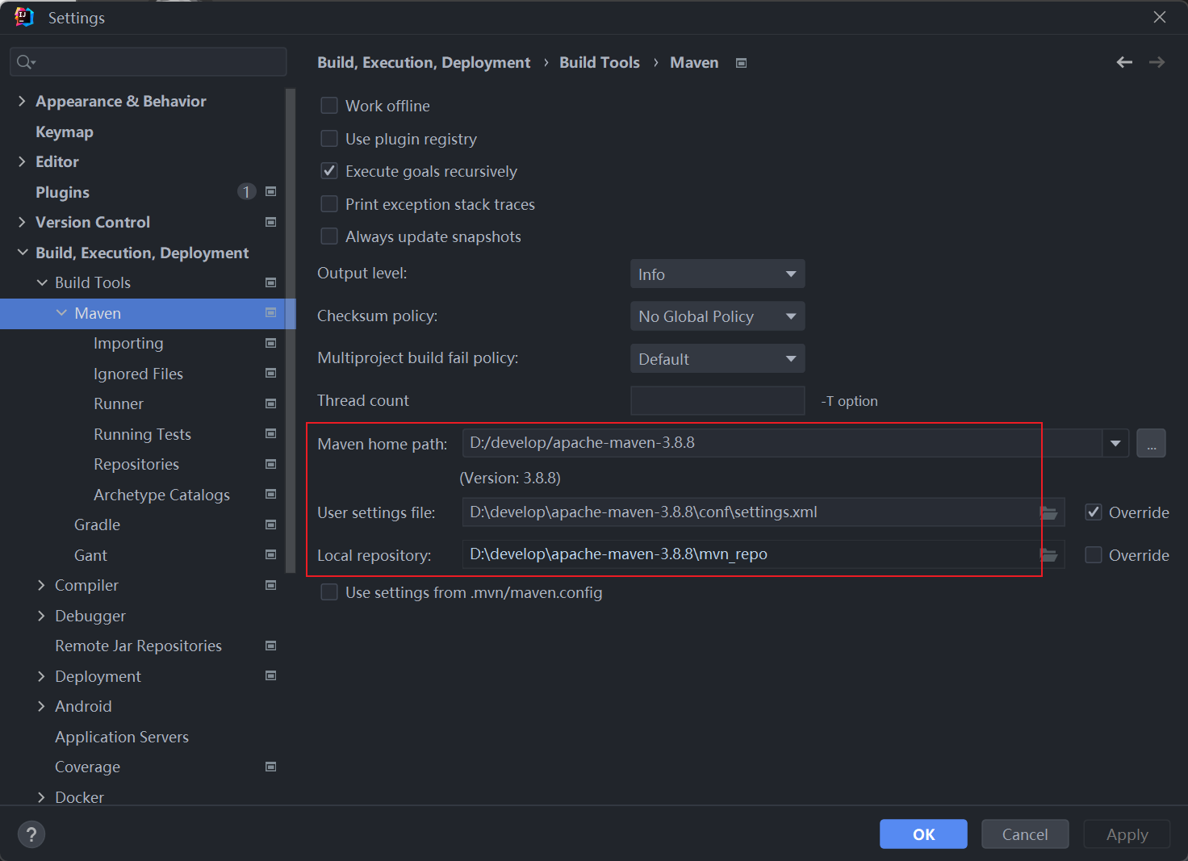Click project-level icon beside Maven breadcrumb

[741, 63]
